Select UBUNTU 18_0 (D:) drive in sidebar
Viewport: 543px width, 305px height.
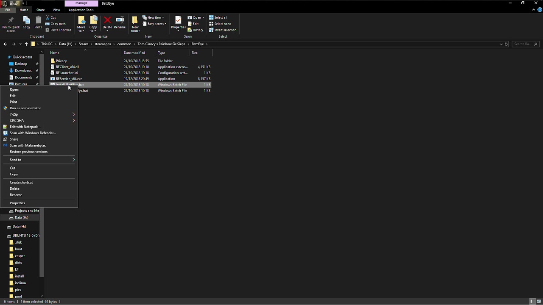[x=26, y=236]
